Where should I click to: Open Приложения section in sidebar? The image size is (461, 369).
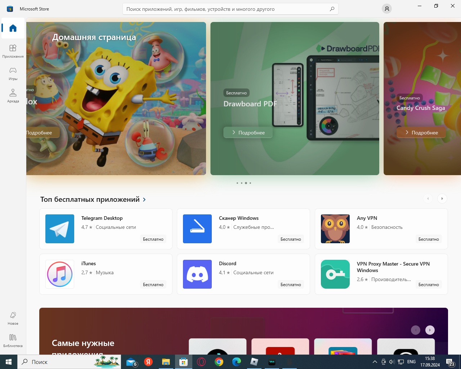point(13,51)
